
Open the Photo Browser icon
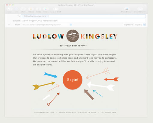(127, 9)
